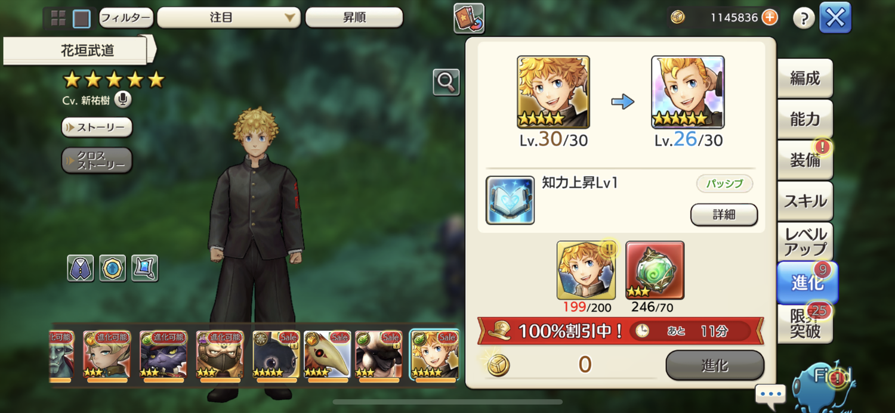Select the purple wolf unit thumbnail
Image resolution: width=895 pixels, height=413 pixels.
(163, 355)
